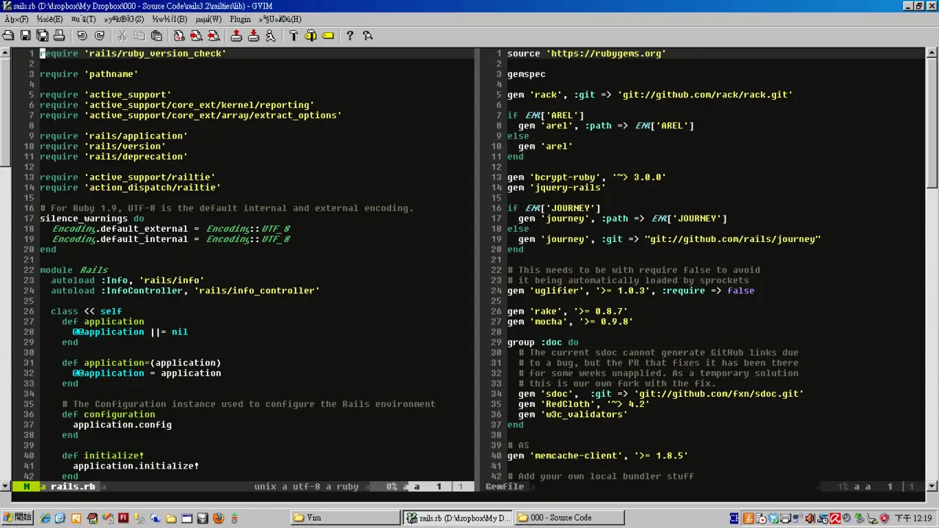This screenshot has width=939, height=528.
Task: Switch to the Vim folder taskbar button
Action: point(345,518)
